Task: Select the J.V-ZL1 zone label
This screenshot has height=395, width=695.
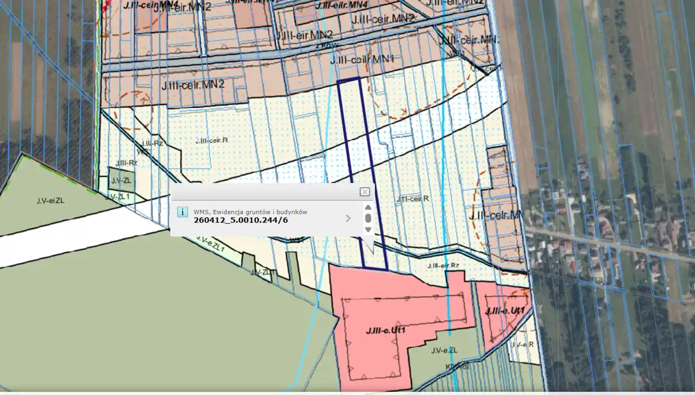Action: [x=117, y=196]
